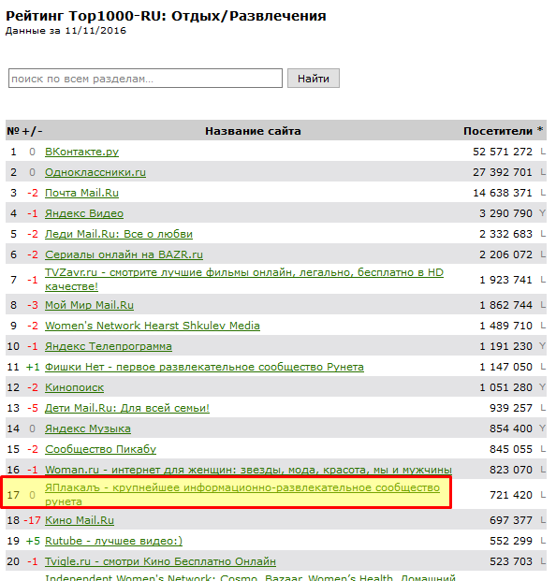Click visitor count 523 703

tap(511, 561)
